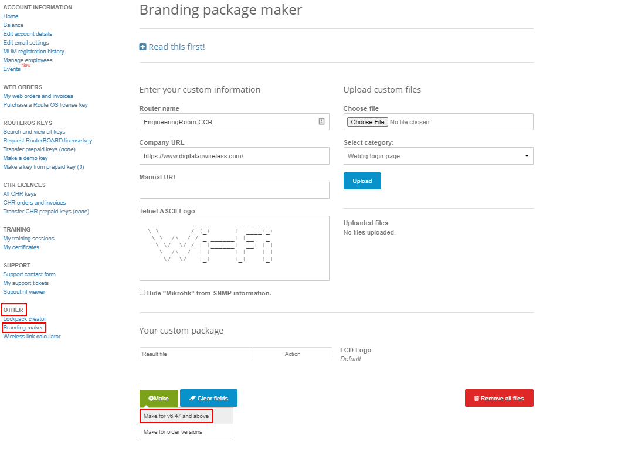Open the Select category dropdown
Image resolution: width=618 pixels, height=469 pixels.
[438, 156]
